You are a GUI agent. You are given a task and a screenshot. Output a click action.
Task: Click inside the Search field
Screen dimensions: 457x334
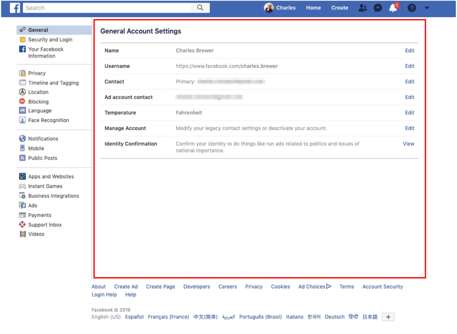click(107, 8)
